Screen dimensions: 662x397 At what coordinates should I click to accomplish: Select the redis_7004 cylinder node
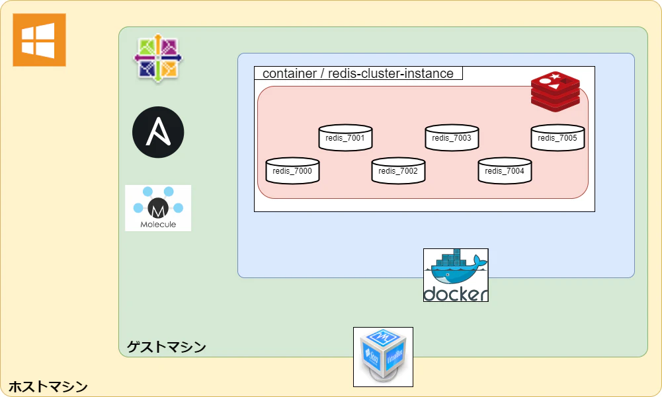coord(505,171)
